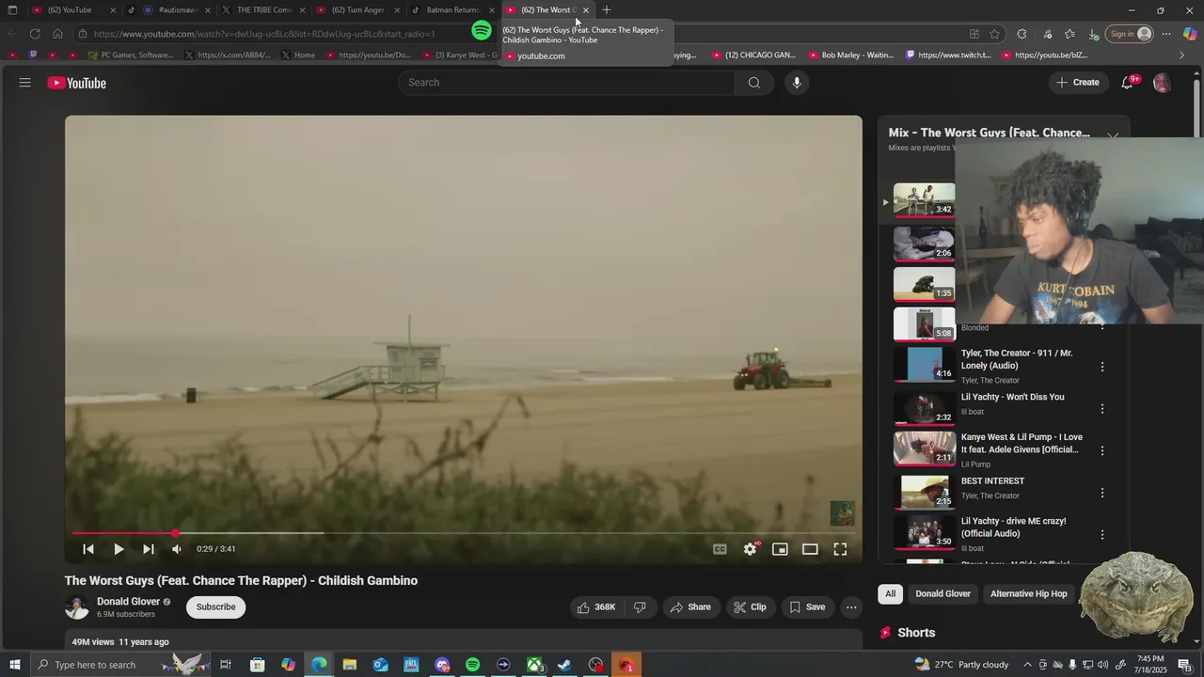Enter fullscreen on the video player
Image resolution: width=1204 pixels, height=677 pixels.
840,549
